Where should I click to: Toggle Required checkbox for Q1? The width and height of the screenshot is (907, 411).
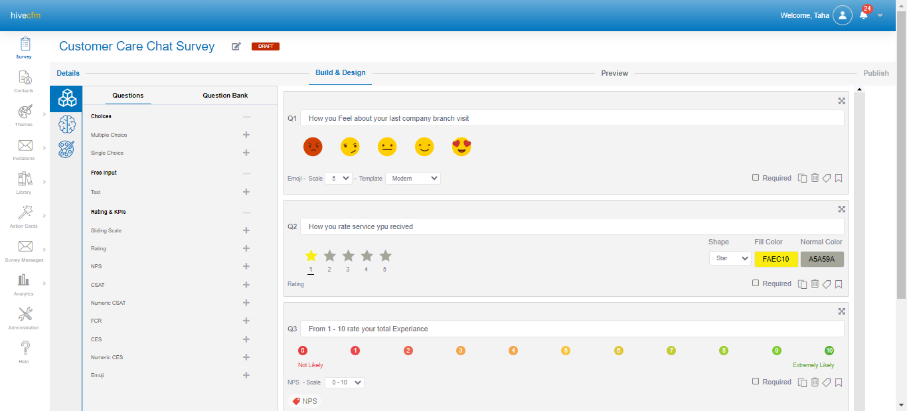coord(756,177)
